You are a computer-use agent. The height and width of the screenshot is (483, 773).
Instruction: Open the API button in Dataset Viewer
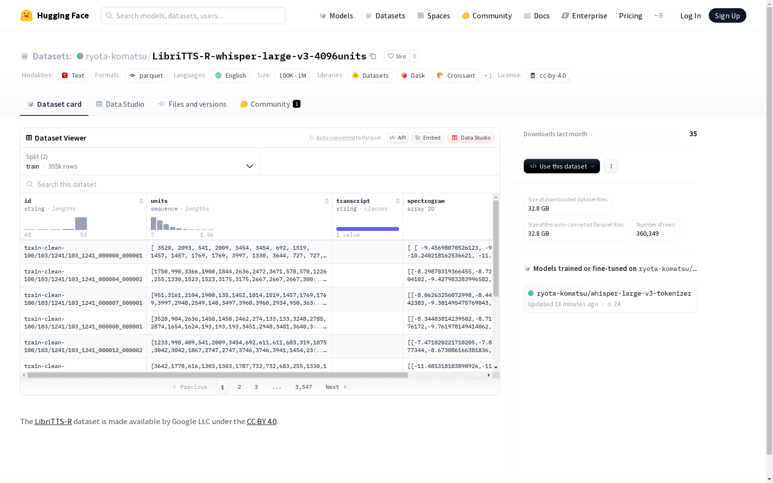[398, 138]
